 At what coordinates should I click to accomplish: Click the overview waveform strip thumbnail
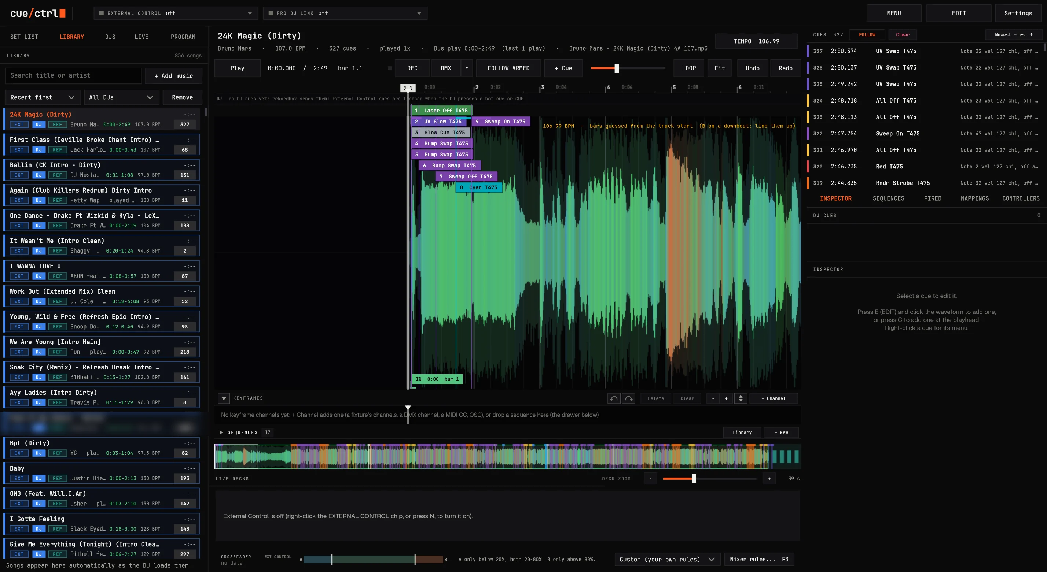coord(507,456)
